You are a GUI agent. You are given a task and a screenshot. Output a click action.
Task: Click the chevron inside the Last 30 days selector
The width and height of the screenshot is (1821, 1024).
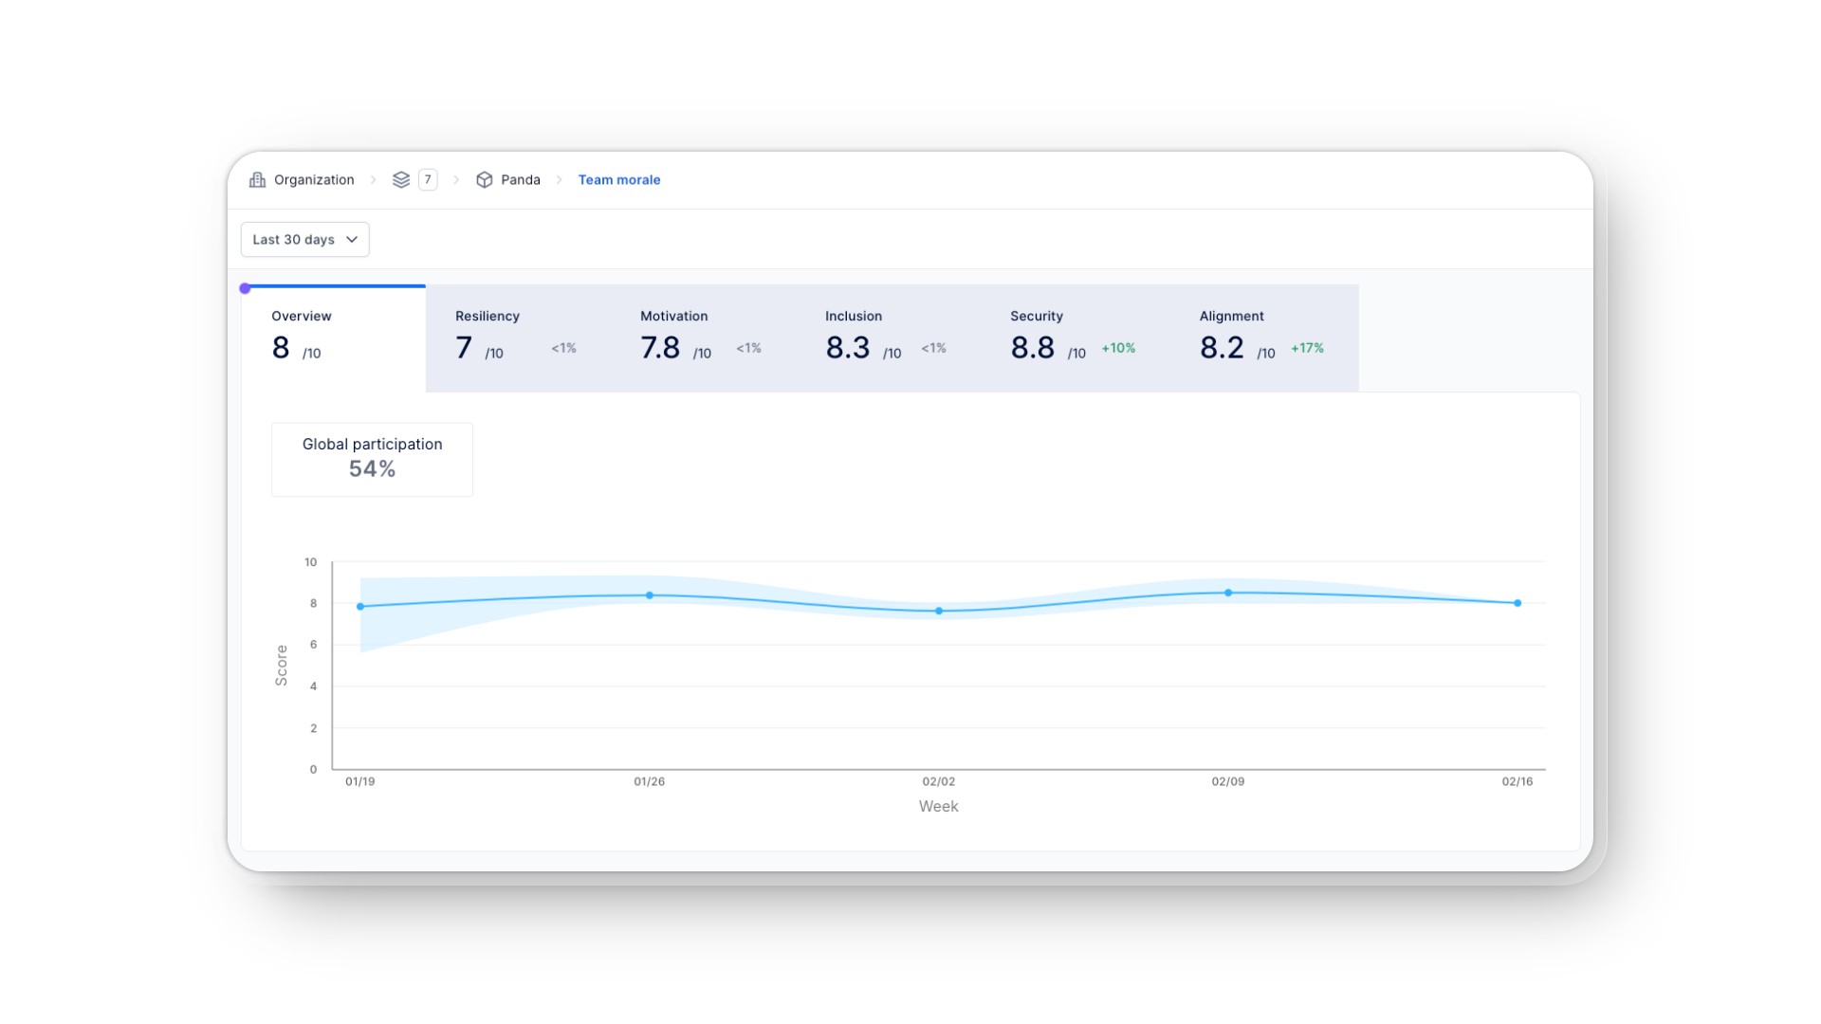(352, 239)
